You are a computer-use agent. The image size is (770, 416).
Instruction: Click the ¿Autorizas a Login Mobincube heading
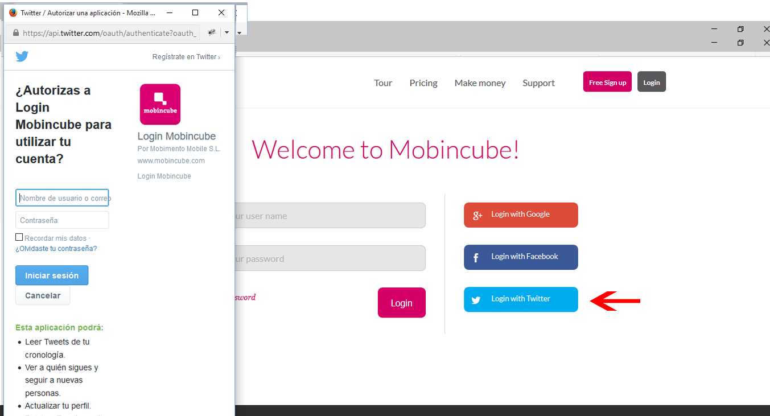64,125
